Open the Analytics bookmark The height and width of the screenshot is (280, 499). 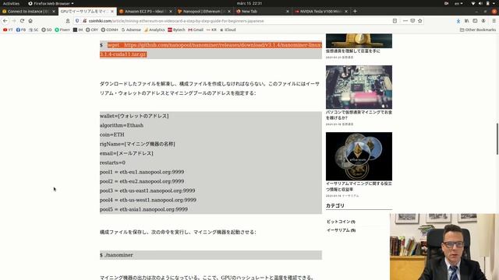coord(154,30)
